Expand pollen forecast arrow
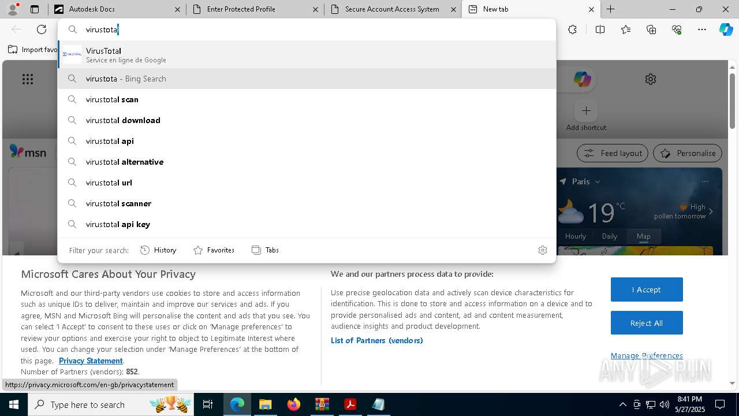 711,211
